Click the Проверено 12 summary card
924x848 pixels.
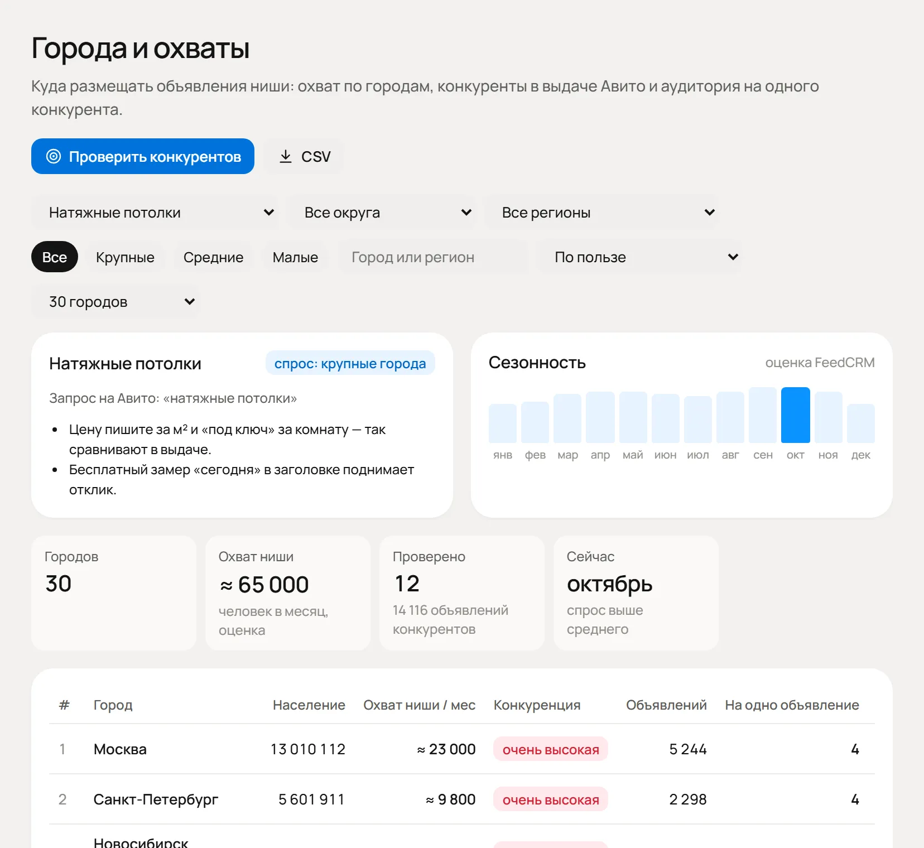pyautogui.click(x=462, y=593)
